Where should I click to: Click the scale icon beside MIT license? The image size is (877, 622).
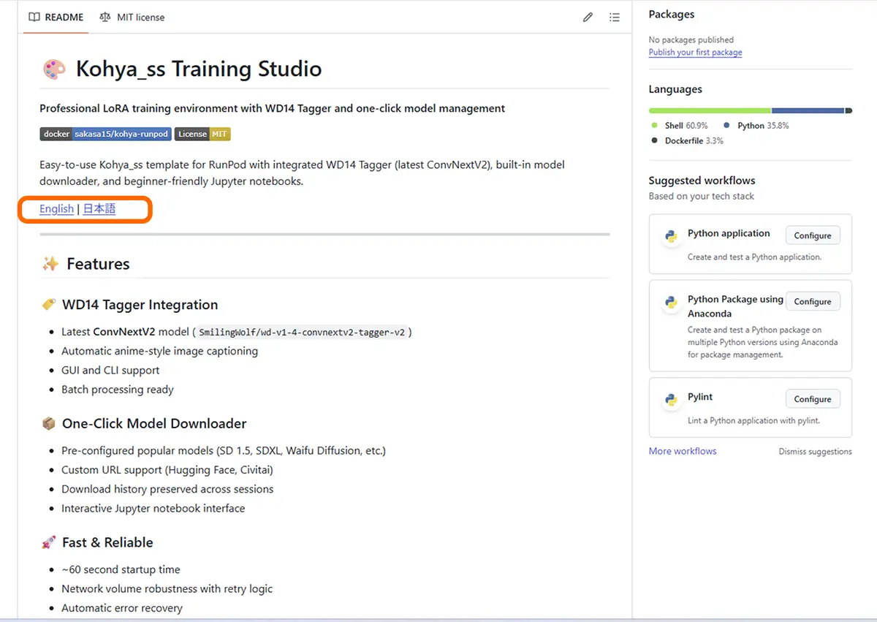106,17
